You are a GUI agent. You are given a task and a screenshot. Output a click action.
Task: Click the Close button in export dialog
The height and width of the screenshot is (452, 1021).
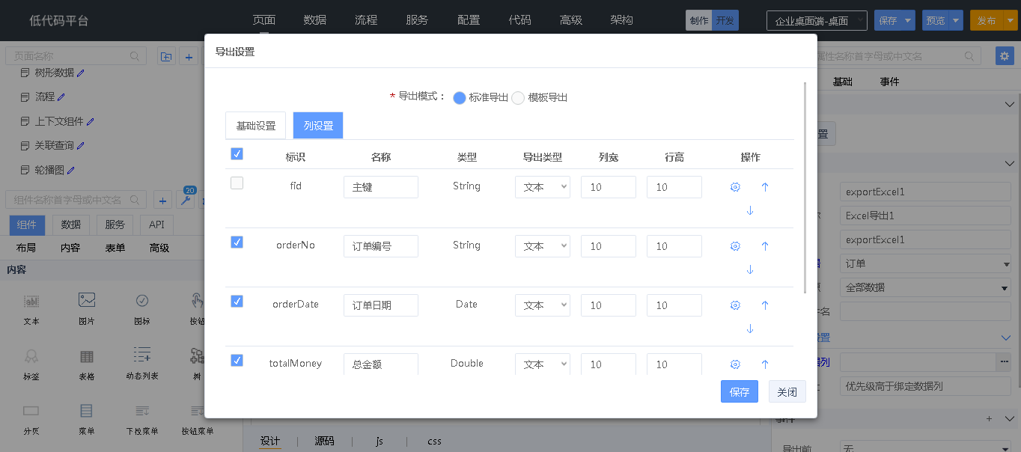(787, 391)
